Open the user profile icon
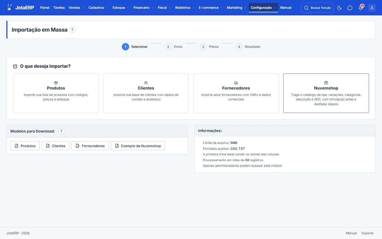 point(372,8)
